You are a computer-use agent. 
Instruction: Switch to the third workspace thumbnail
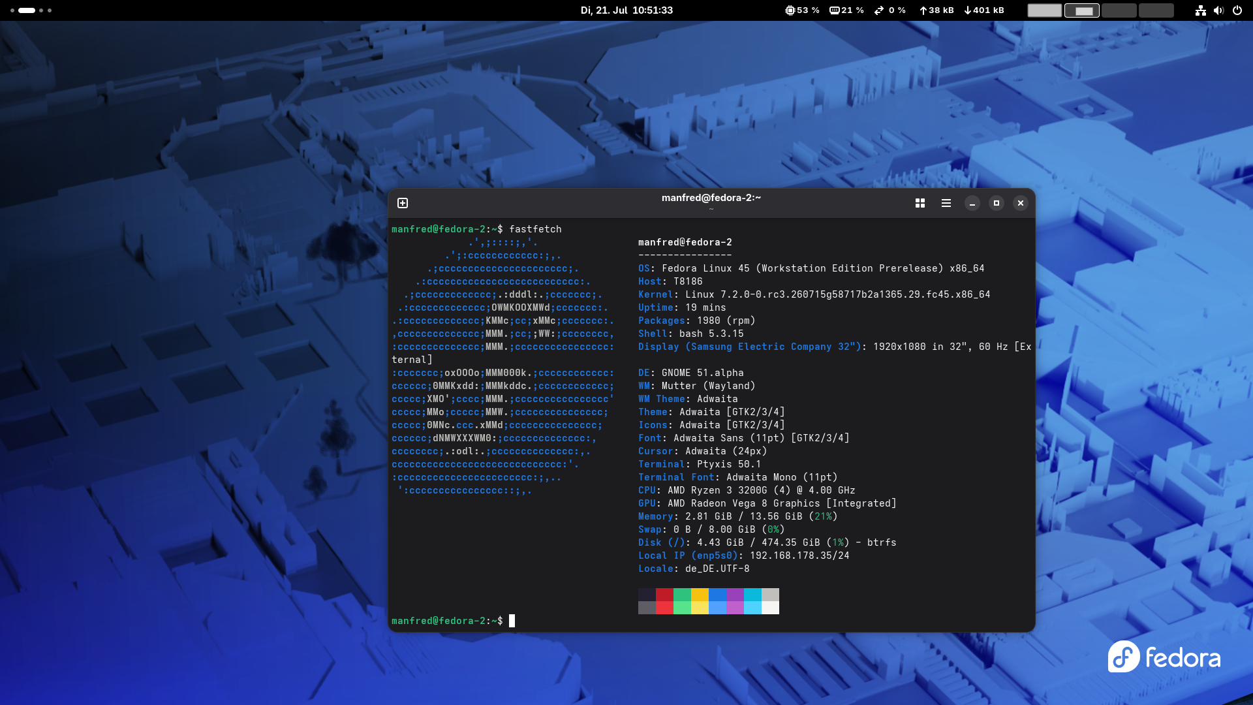[1119, 10]
